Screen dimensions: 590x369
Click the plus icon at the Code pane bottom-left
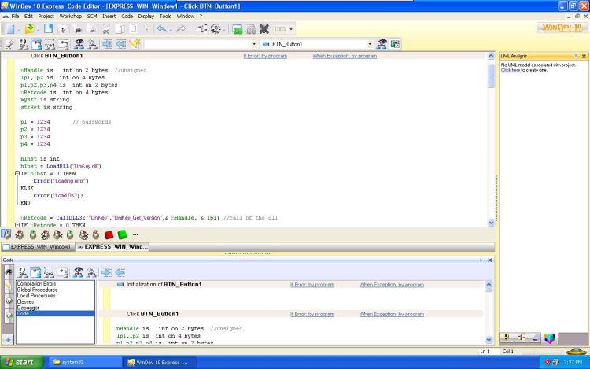pos(8,340)
